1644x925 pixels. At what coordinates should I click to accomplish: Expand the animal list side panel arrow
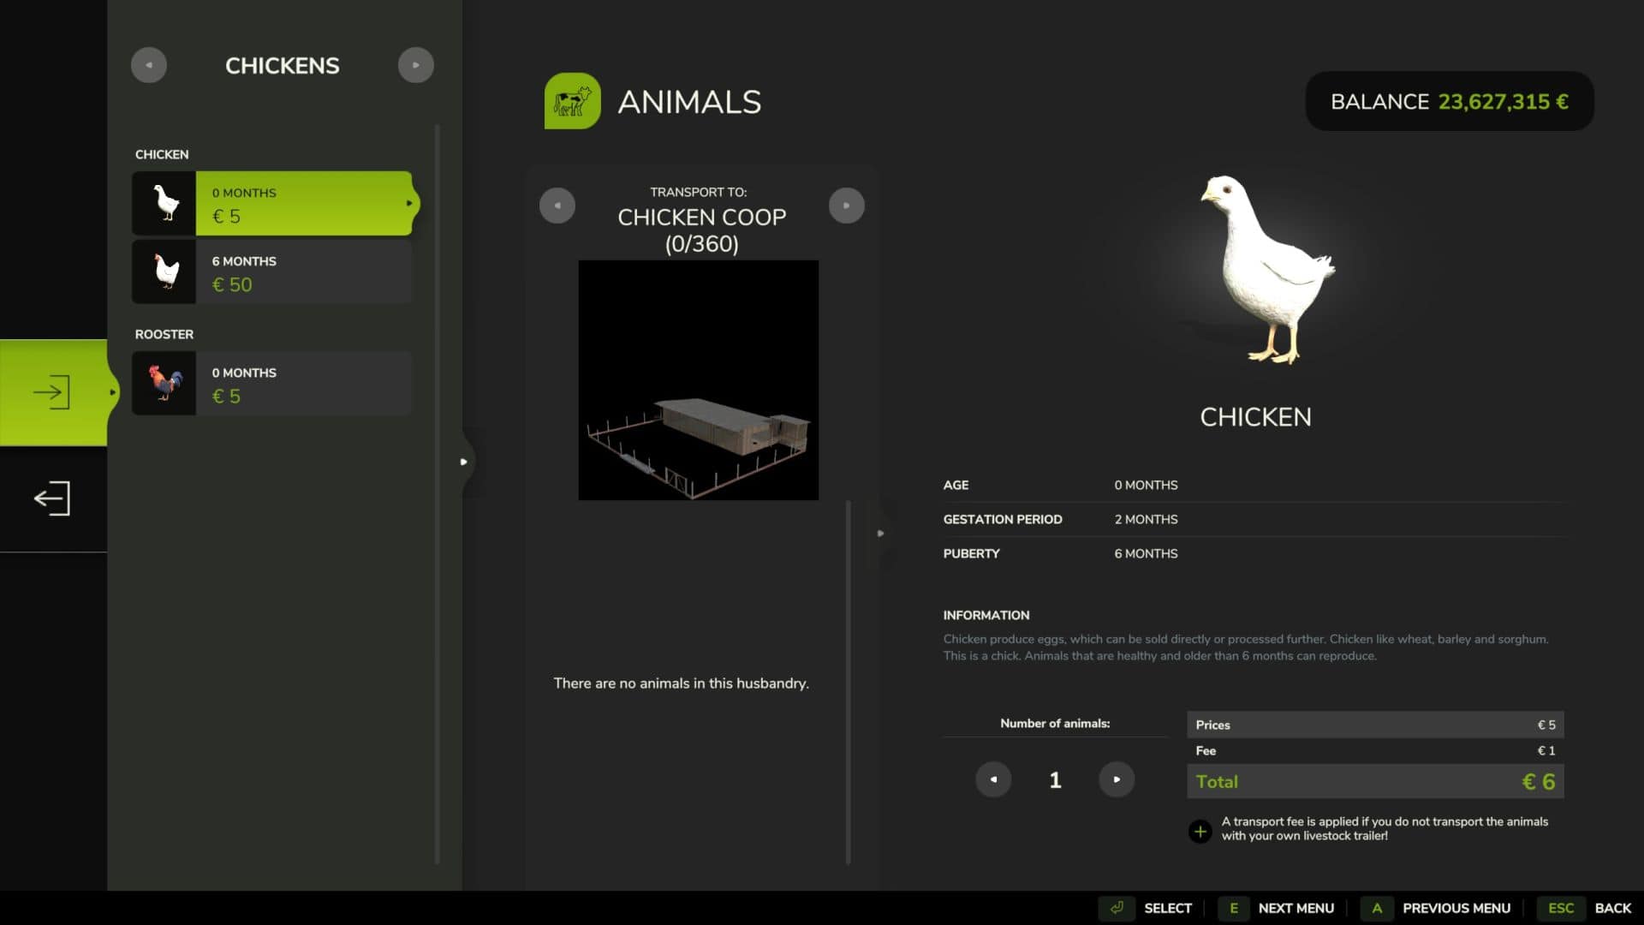pyautogui.click(x=463, y=462)
